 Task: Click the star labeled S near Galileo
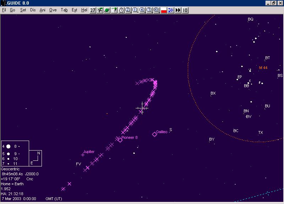171,130
